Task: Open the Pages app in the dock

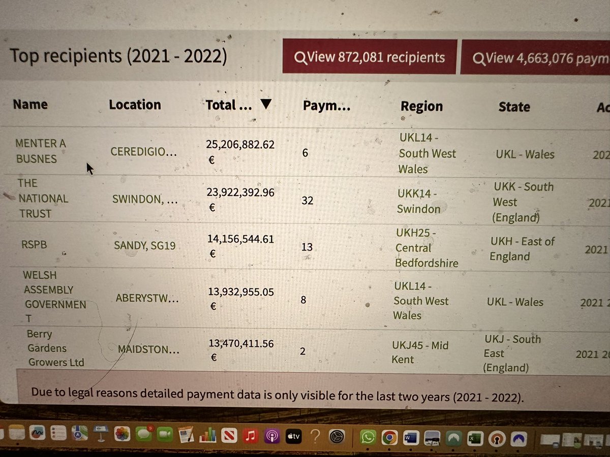Action: 186,435
